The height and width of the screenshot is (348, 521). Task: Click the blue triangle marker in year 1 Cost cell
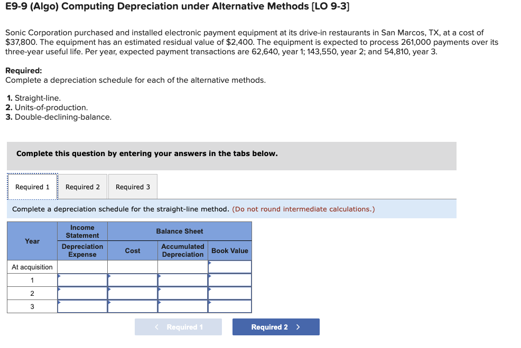pyautogui.click(x=109, y=276)
